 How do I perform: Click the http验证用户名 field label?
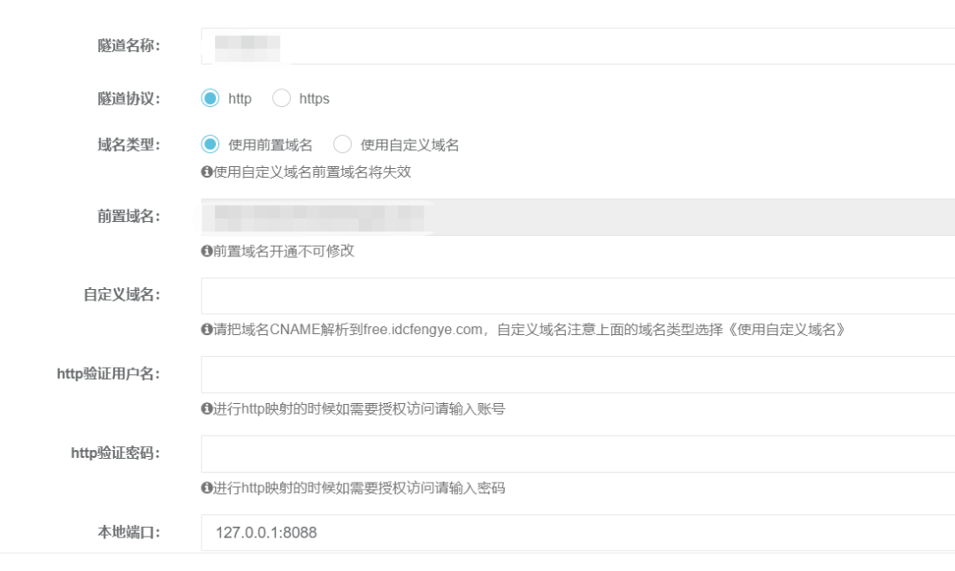pos(109,375)
